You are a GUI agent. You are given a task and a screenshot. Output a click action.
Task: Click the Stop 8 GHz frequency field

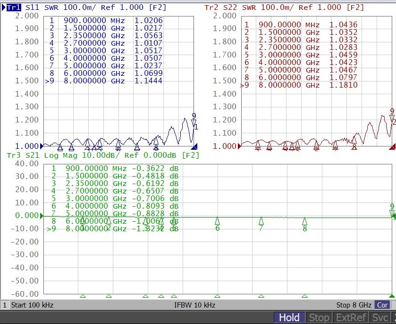click(354, 305)
